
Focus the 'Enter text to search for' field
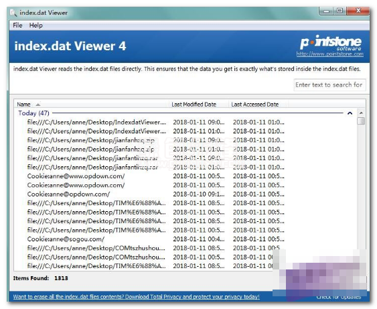329,85
